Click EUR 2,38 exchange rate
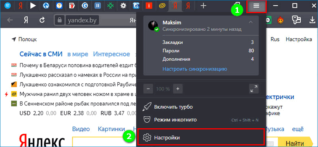Screen dimensions: 318x147 pos(72,113)
